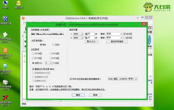Minimize the DiskGenius main window
Viewport: 174px width, 110px height.
[138, 18]
